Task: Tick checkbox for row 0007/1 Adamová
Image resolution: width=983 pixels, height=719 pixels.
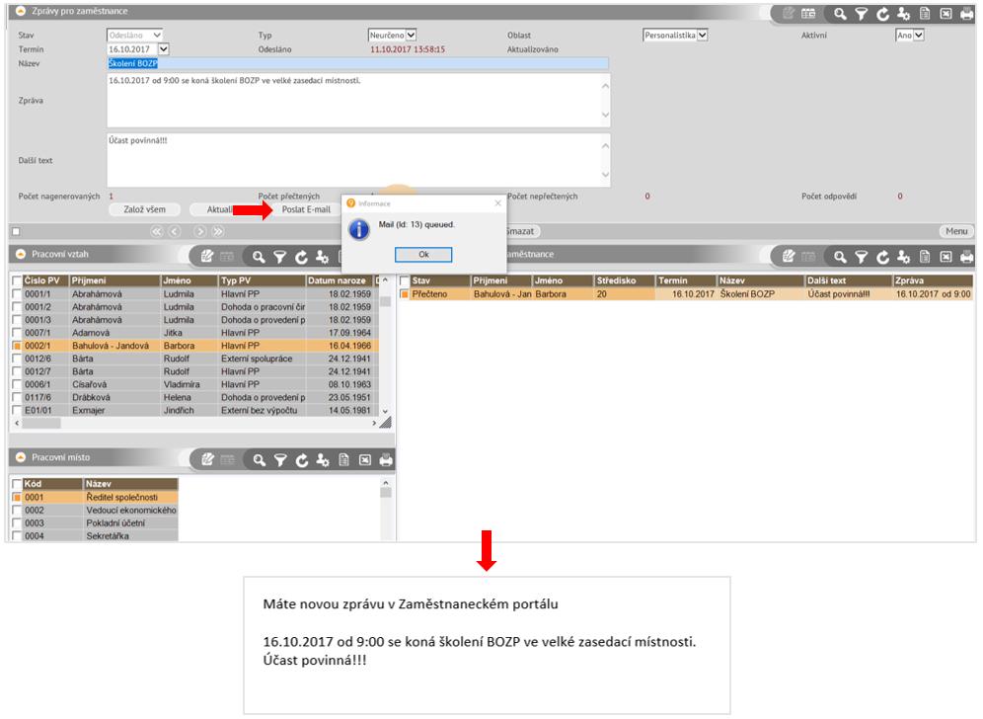Action: (17, 333)
